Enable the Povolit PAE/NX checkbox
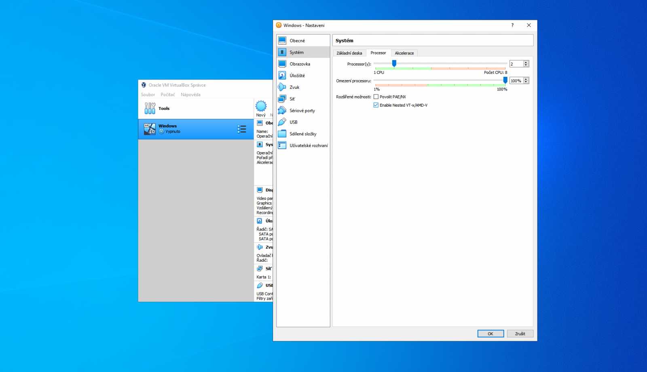647x372 pixels. click(x=376, y=97)
